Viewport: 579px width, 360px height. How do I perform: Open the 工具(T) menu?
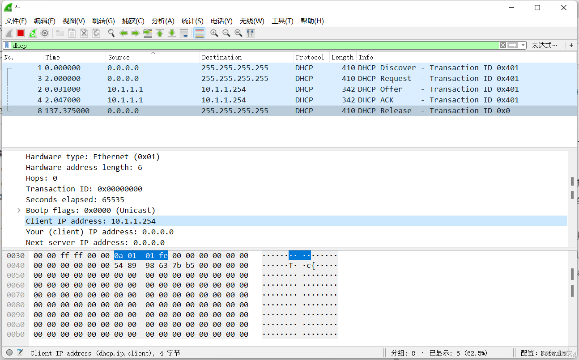(282, 21)
